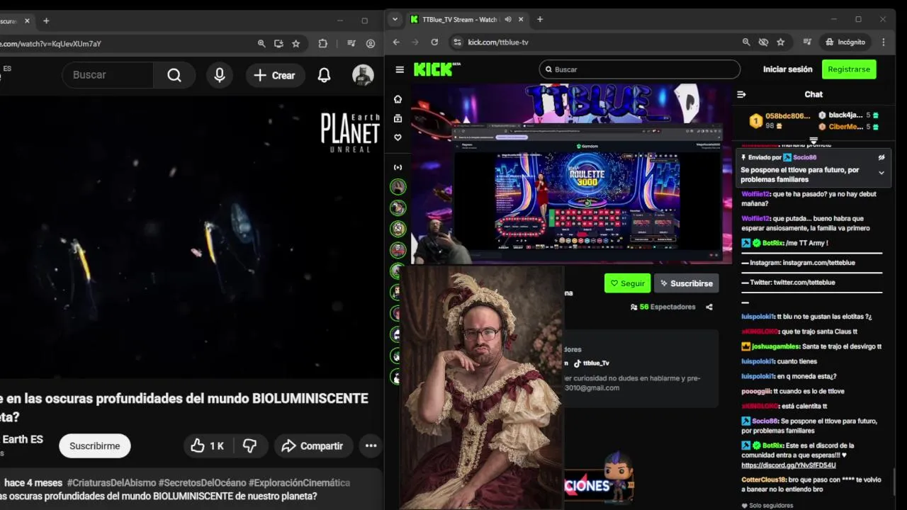Click Crear button on YouTube

coord(275,75)
